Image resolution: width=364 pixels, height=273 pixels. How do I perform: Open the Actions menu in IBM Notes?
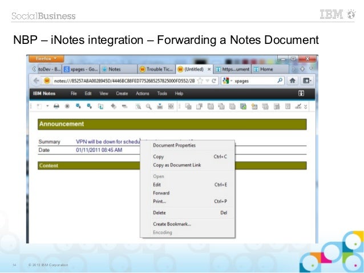coord(142,93)
